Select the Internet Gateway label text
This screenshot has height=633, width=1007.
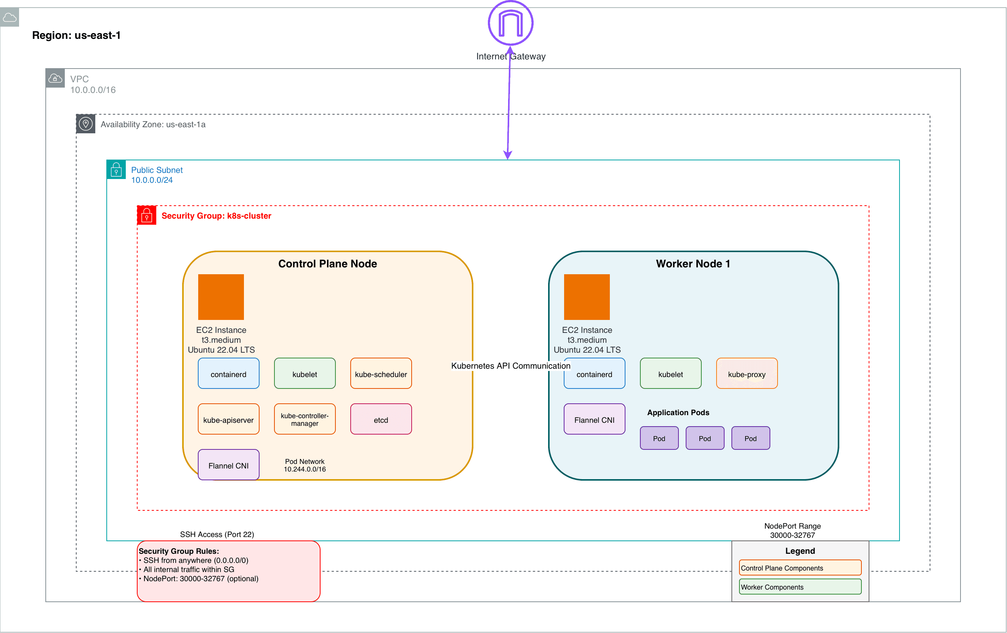click(511, 56)
